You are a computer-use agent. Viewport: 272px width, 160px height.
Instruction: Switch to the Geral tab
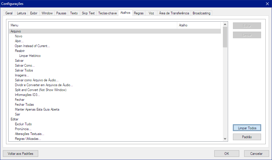click(9, 13)
